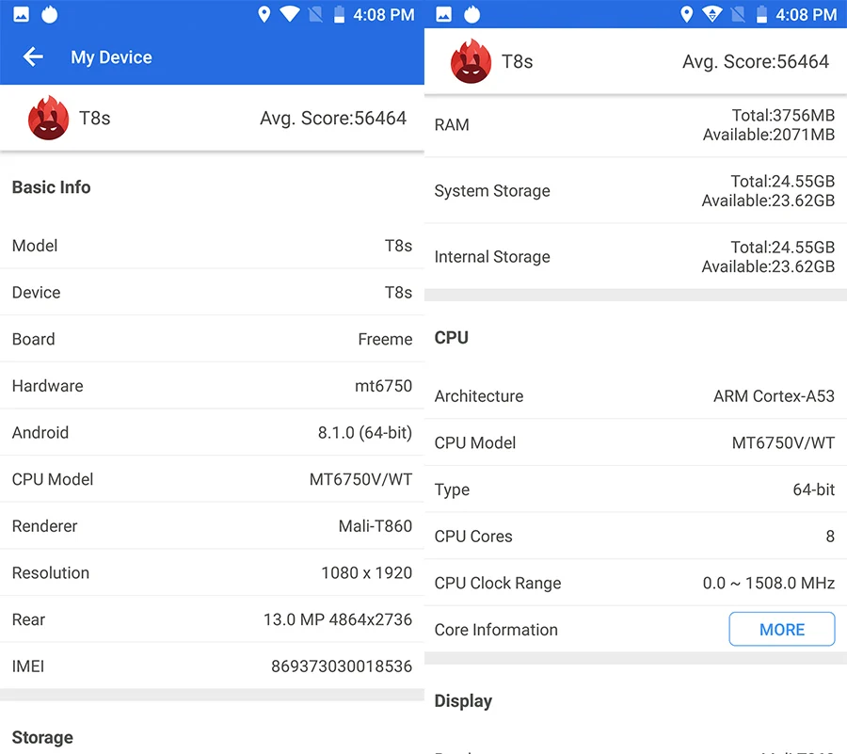Select the RAM Total:3756MB value
The height and width of the screenshot is (754, 847).
[x=783, y=115]
